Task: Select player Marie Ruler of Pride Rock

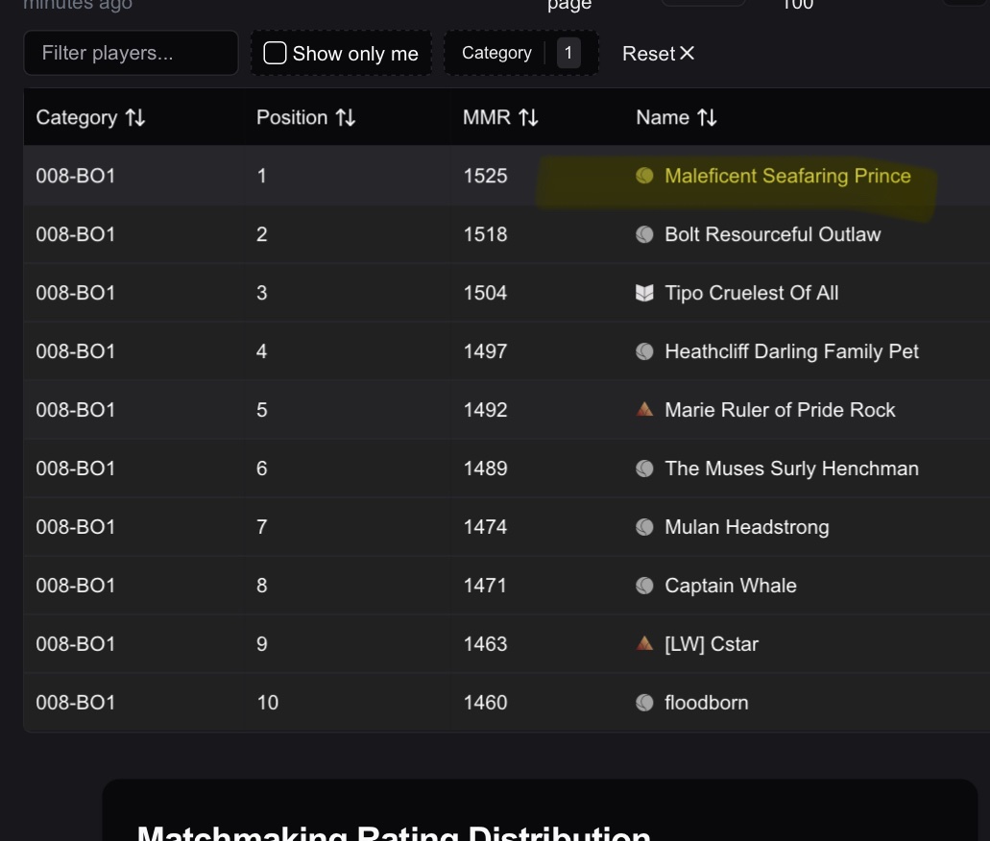Action: pyautogui.click(x=780, y=410)
